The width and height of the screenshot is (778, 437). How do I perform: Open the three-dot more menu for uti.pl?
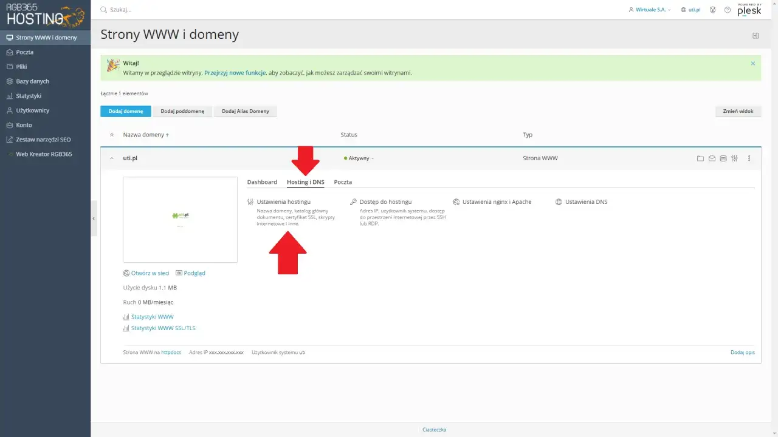(749, 158)
